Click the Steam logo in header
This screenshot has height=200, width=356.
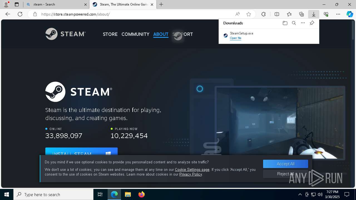[x=66, y=34]
